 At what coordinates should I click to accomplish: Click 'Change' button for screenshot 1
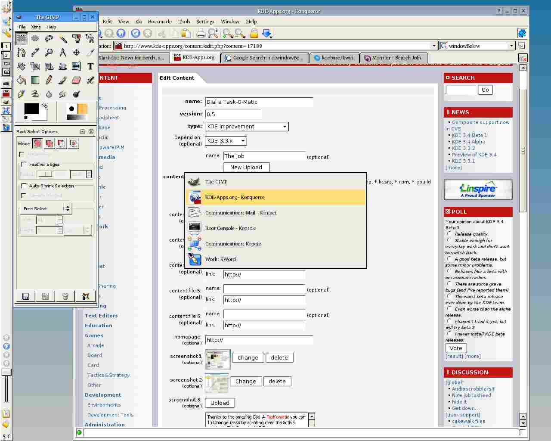tap(248, 357)
